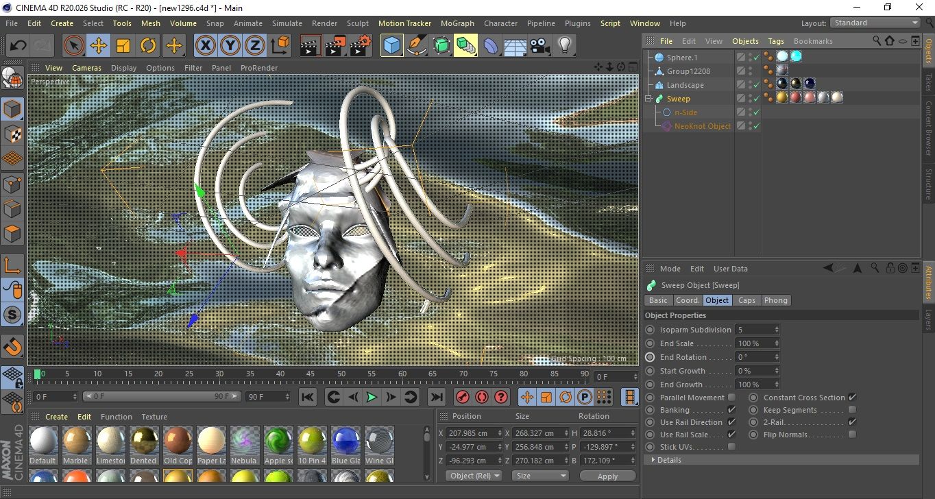
Task: Toggle Z axis lock
Action: [255, 46]
